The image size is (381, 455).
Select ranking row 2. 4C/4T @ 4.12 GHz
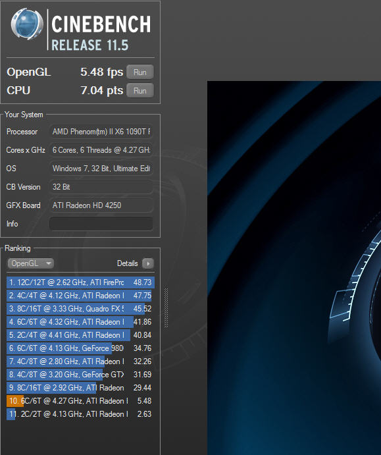80,296
